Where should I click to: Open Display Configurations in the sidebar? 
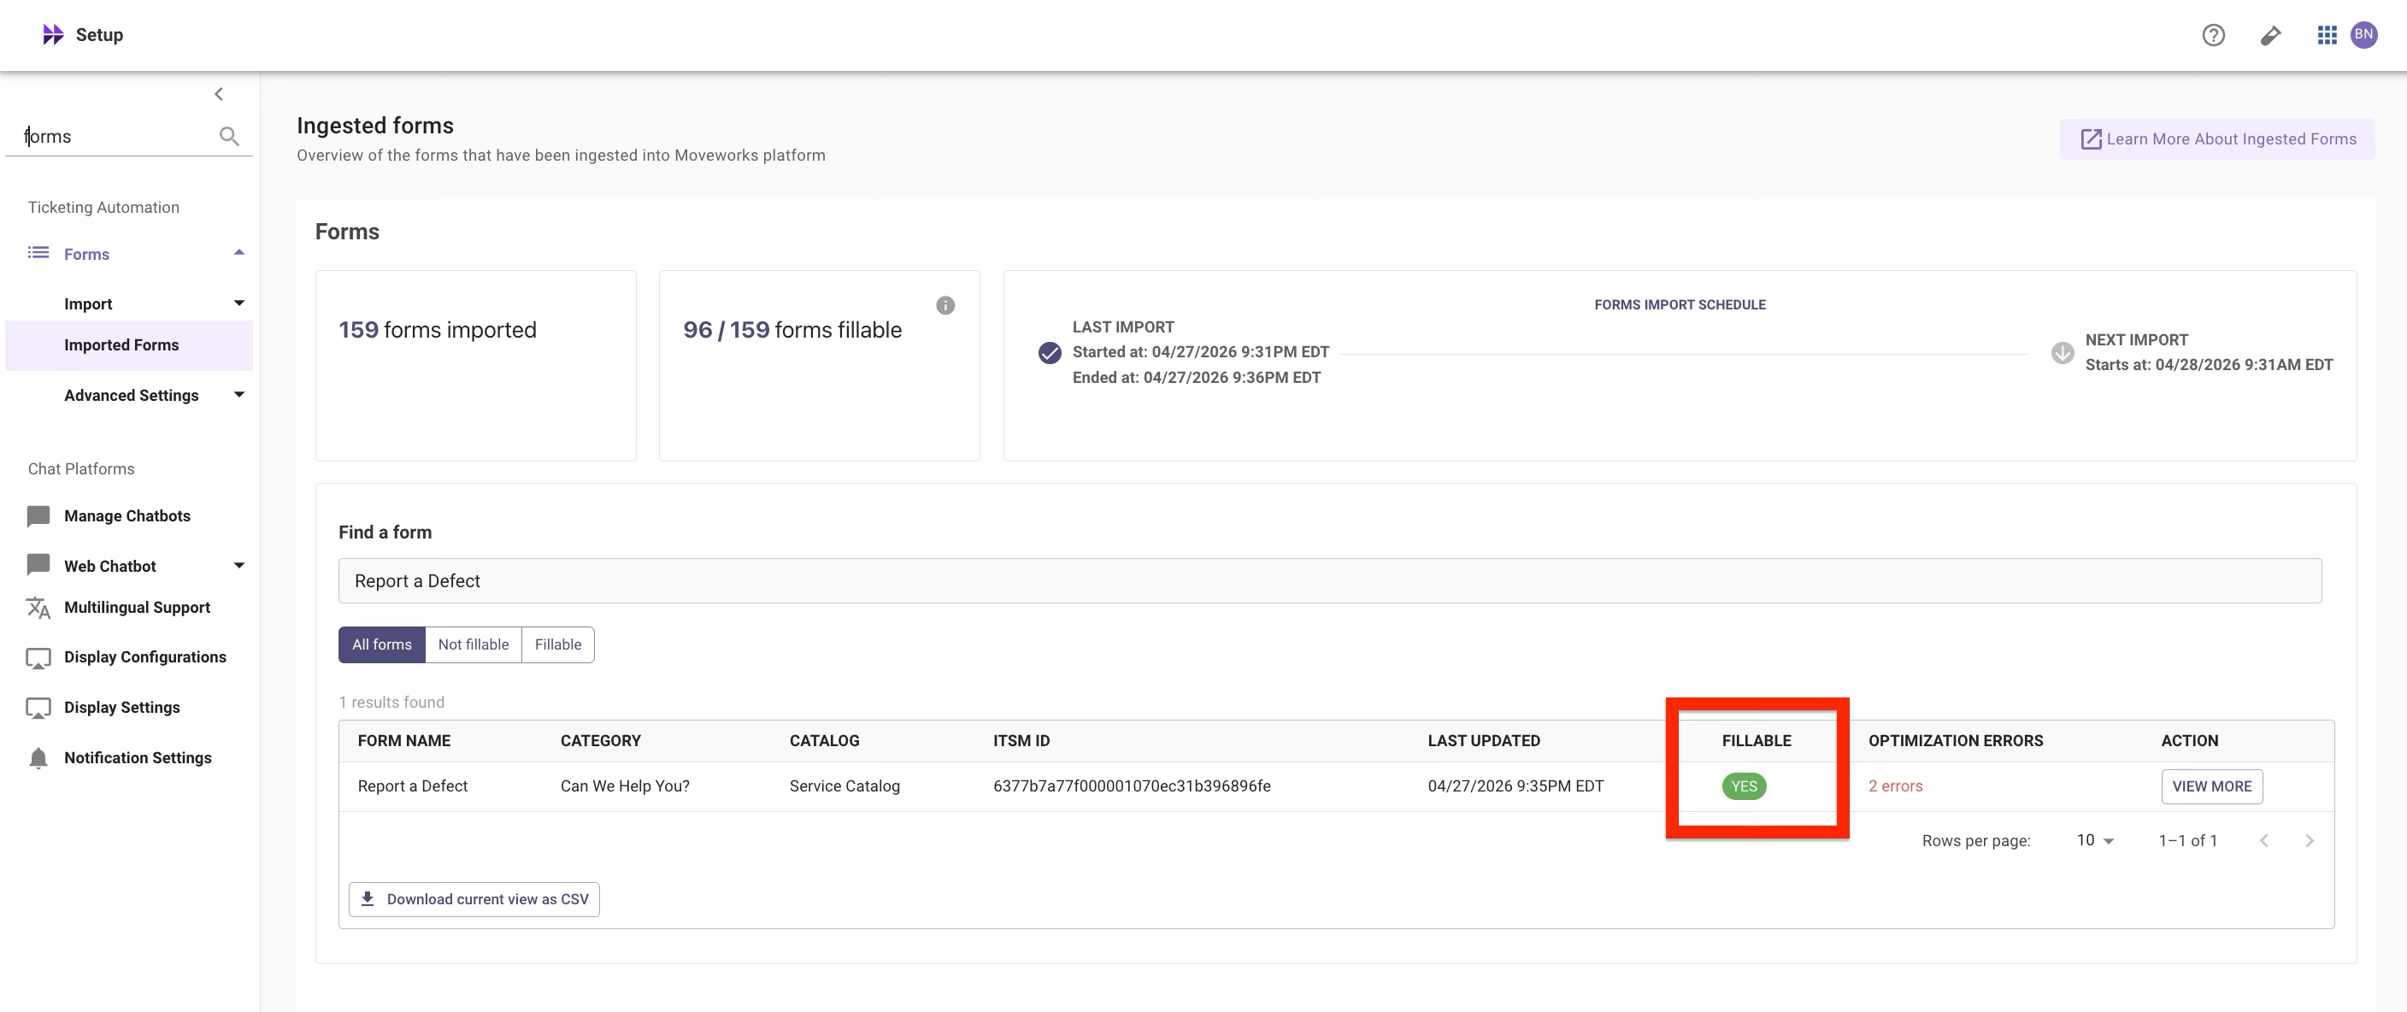pyautogui.click(x=144, y=658)
